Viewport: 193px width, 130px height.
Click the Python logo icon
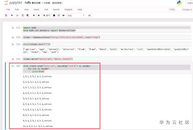click(x=179, y=3)
